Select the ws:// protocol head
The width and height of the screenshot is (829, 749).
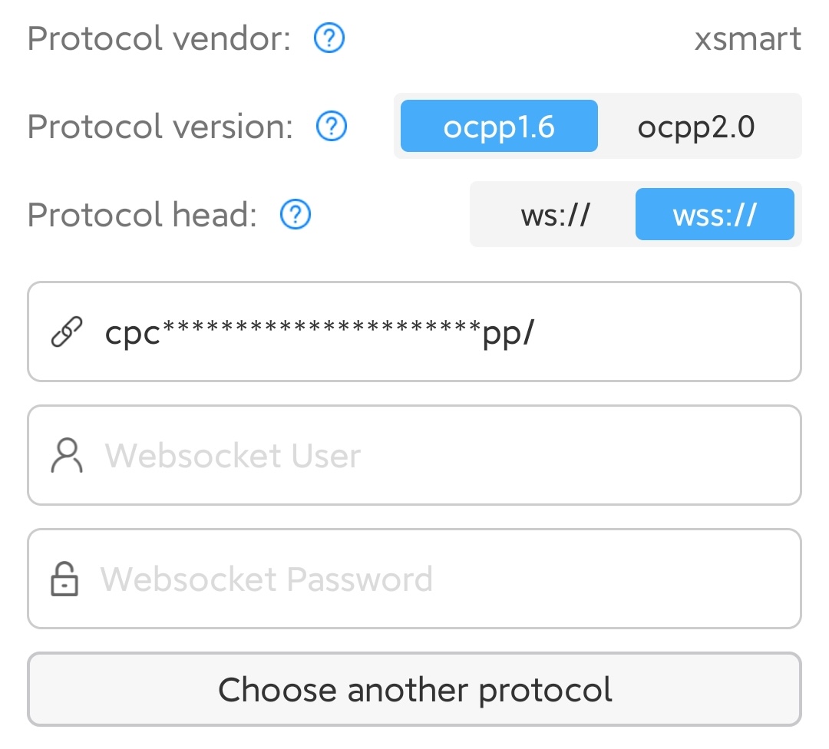click(x=555, y=215)
